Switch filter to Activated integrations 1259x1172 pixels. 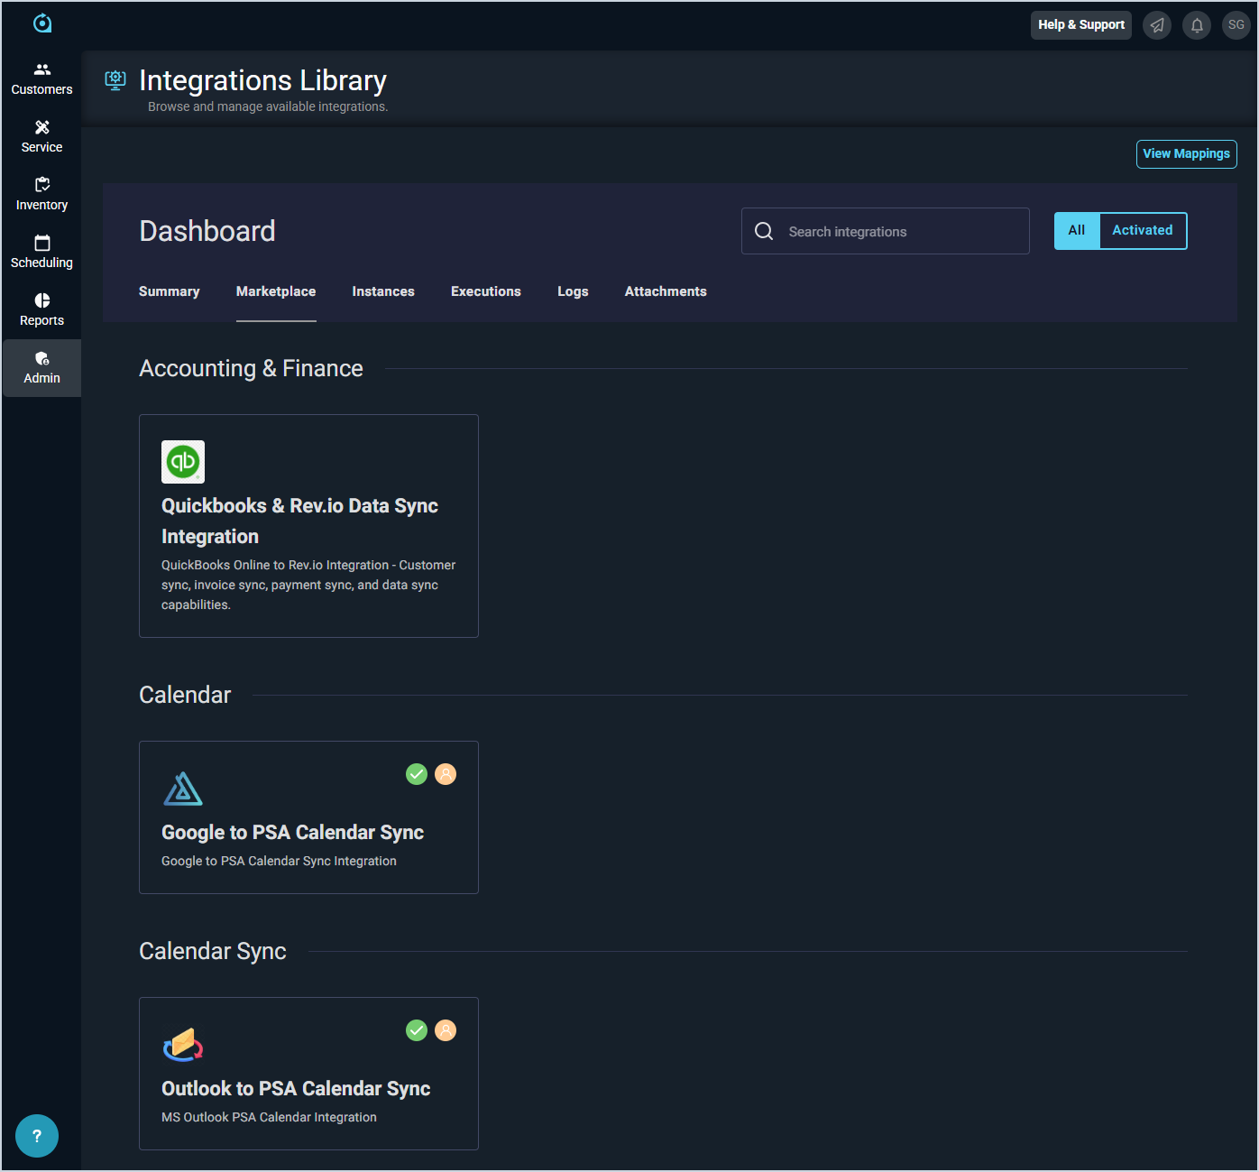click(x=1142, y=231)
